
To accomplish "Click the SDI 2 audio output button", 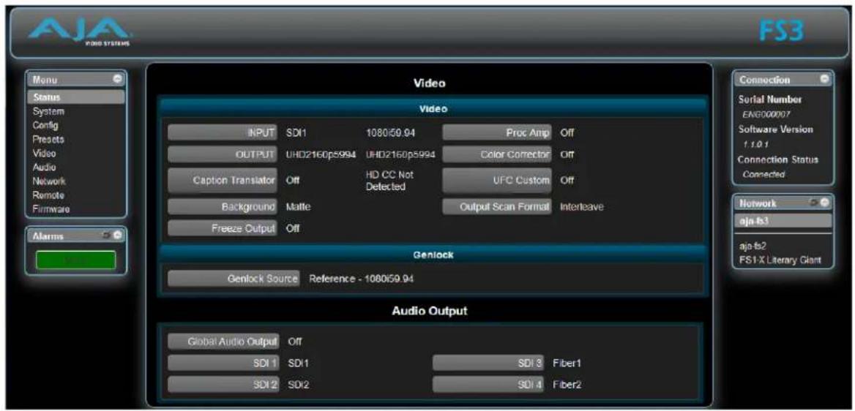I will point(223,385).
